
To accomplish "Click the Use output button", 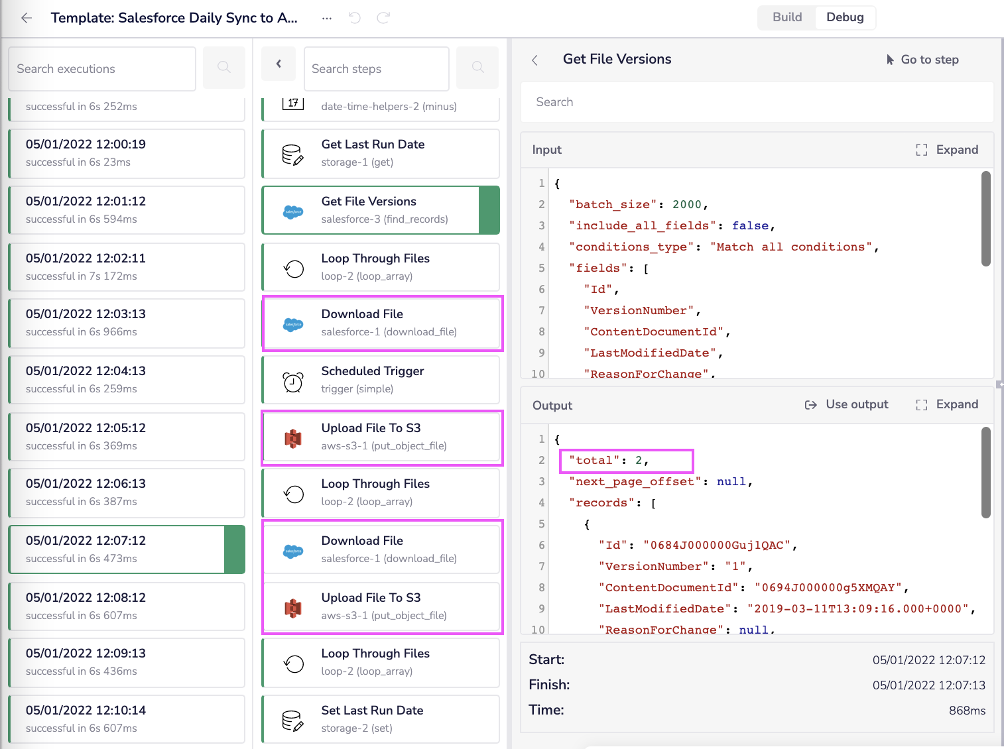I will tap(847, 405).
